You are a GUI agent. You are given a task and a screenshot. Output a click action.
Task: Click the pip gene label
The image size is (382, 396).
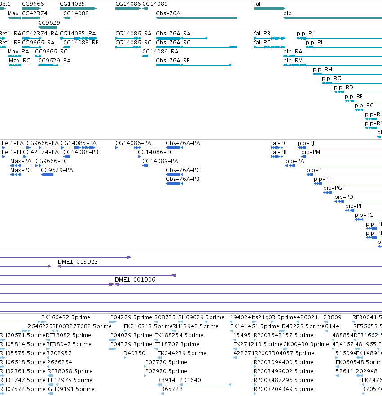(x=287, y=13)
